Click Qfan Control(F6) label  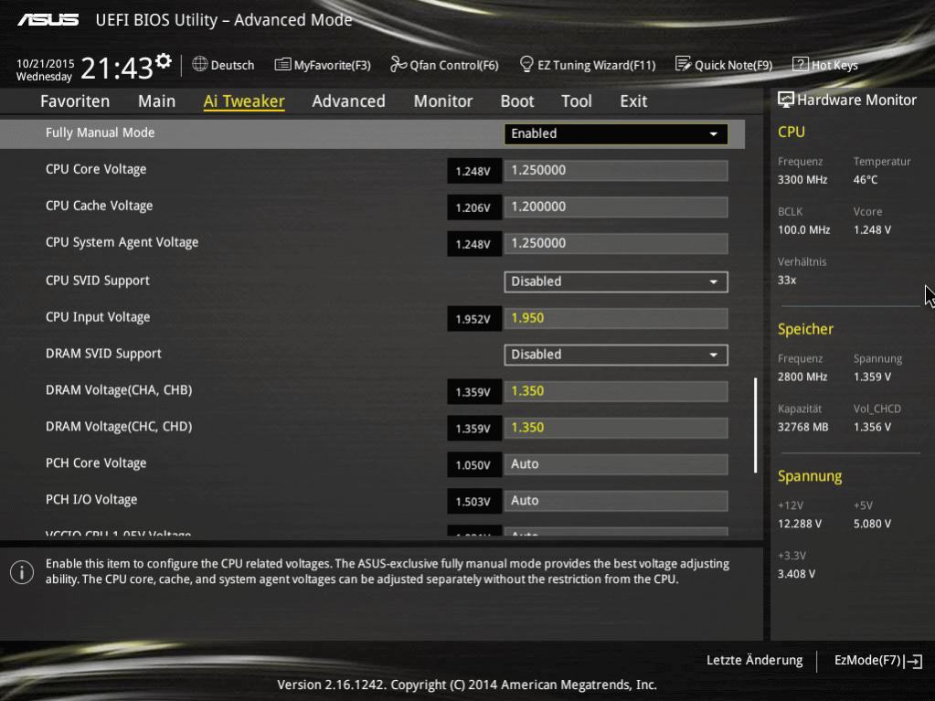tap(453, 65)
